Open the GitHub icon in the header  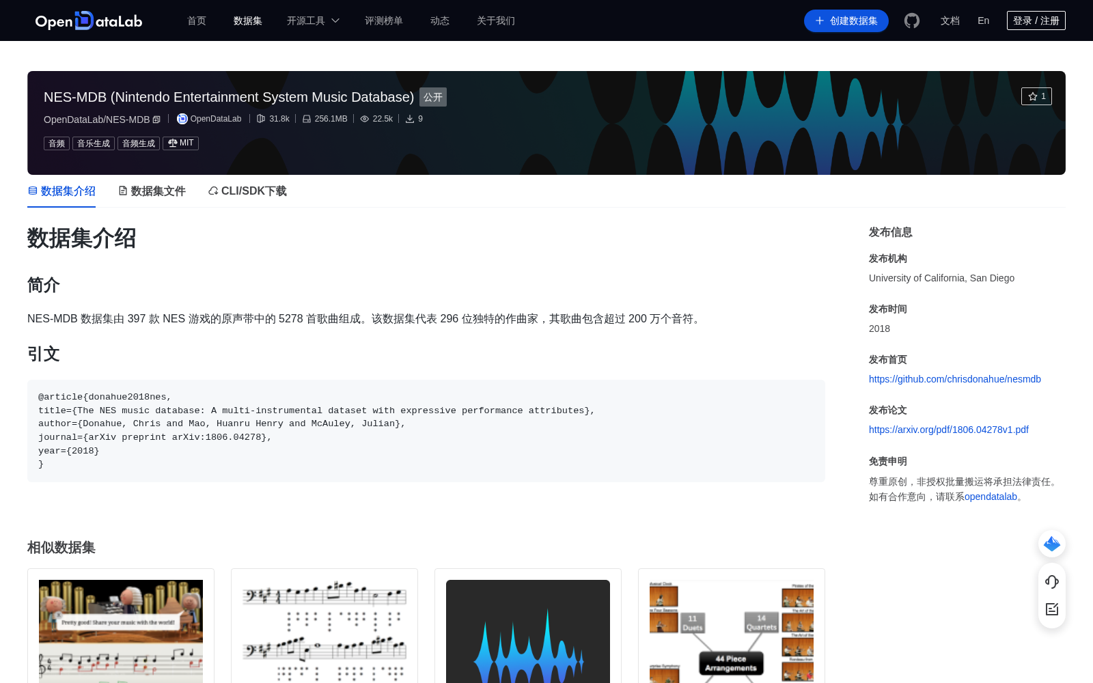pos(912,20)
